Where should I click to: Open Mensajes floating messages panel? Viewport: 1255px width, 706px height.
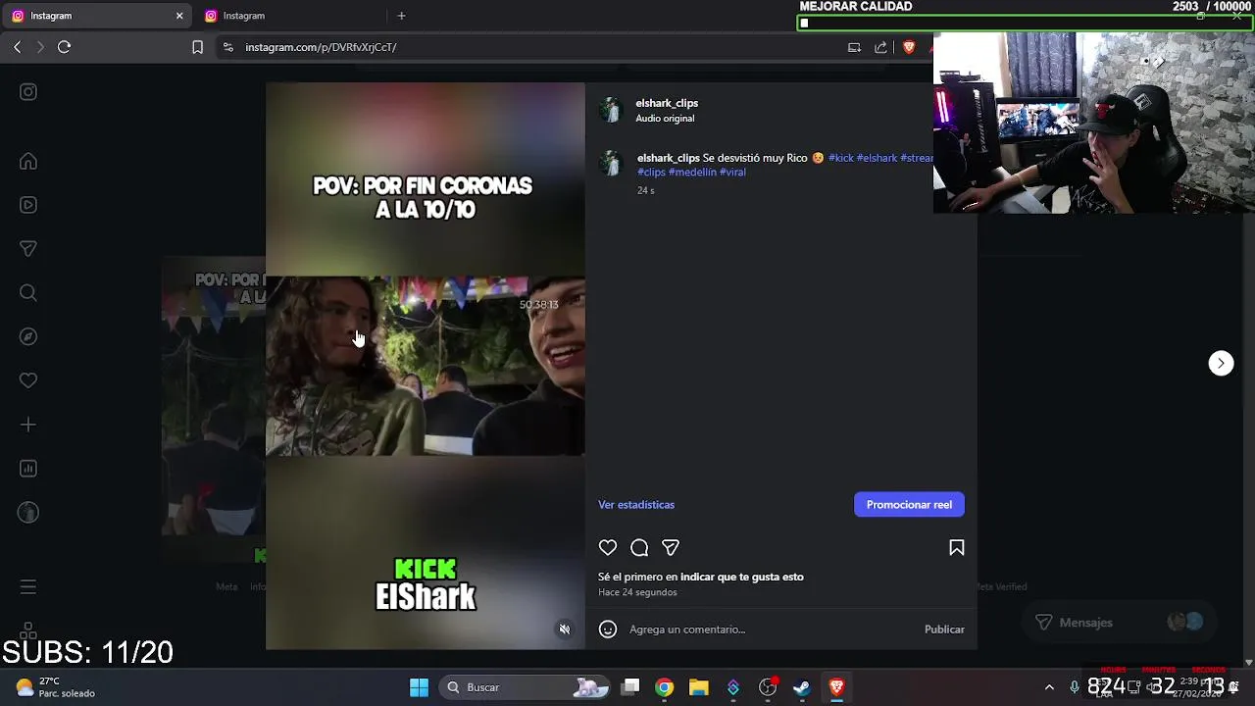tap(1119, 623)
